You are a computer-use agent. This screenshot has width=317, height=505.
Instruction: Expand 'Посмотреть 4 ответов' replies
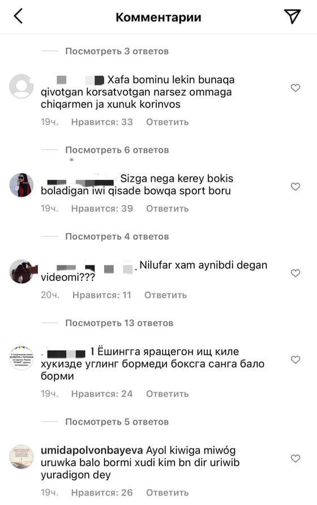click(117, 237)
